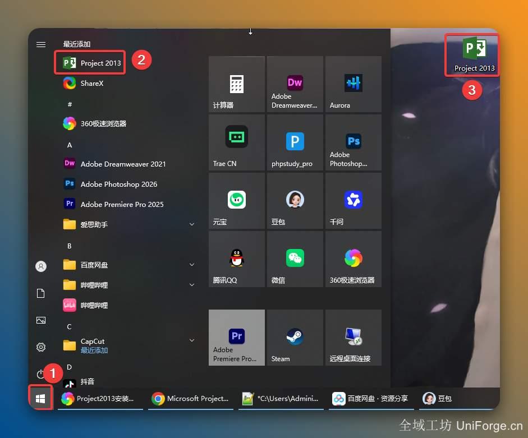The image size is (528, 438).
Task: Jump to letter B section header
Action: pos(70,246)
